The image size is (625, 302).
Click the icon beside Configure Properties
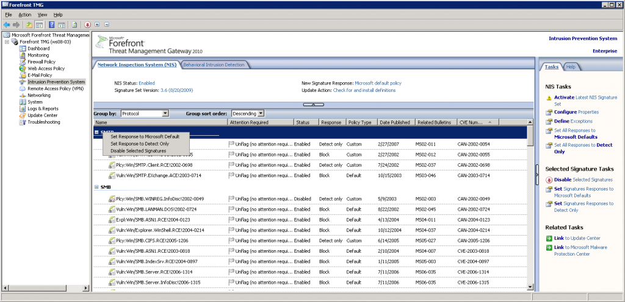[x=549, y=113]
